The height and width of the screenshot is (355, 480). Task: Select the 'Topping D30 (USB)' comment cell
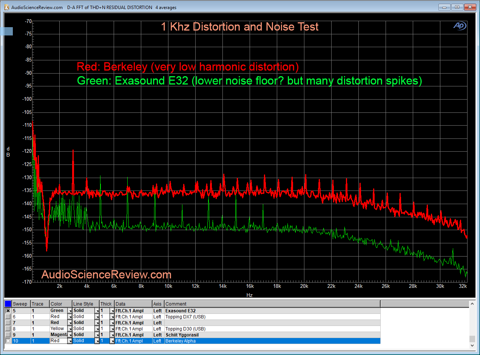[272, 329]
